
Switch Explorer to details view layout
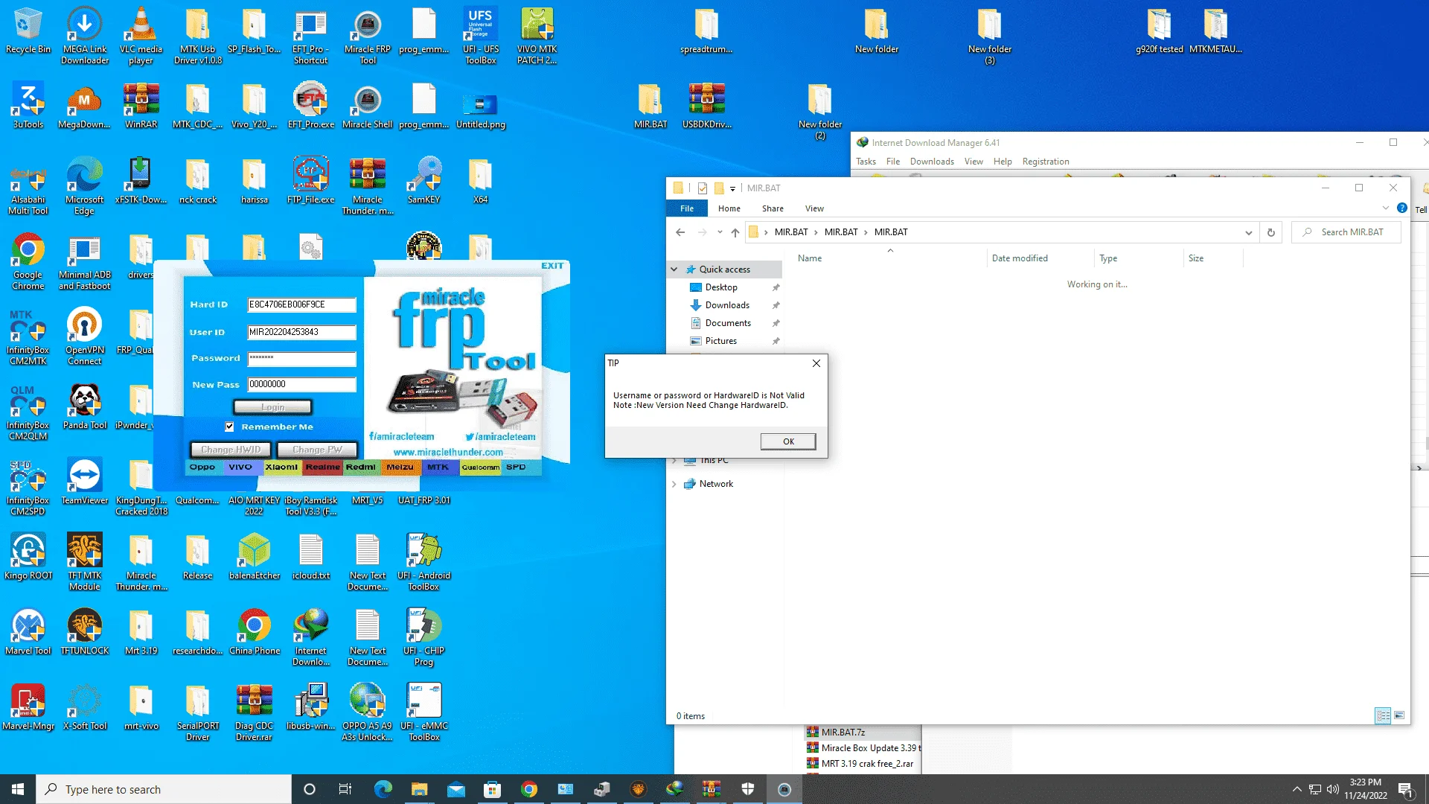(1383, 715)
